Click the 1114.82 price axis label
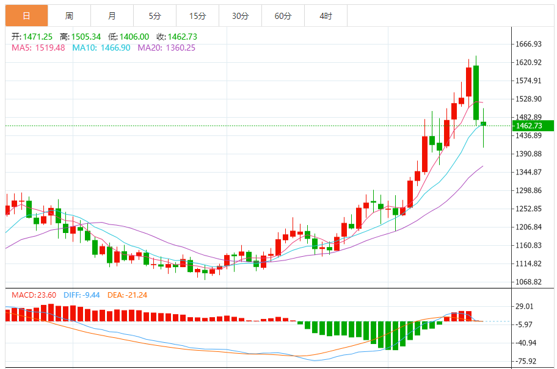 (528, 263)
